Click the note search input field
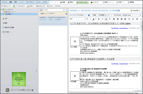The image size is (143, 94). (x=54, y=10)
